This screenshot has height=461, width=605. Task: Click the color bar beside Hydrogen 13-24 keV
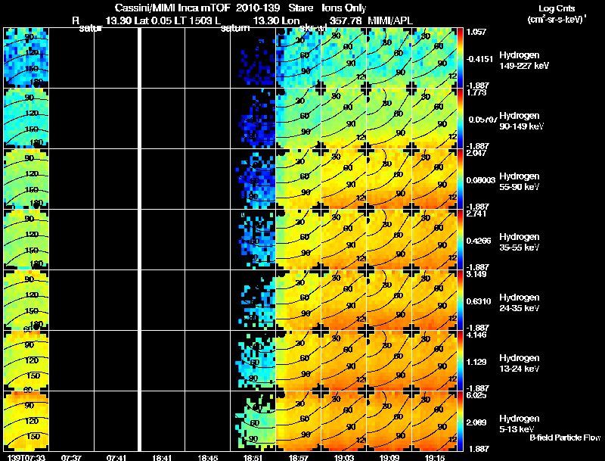click(460, 360)
